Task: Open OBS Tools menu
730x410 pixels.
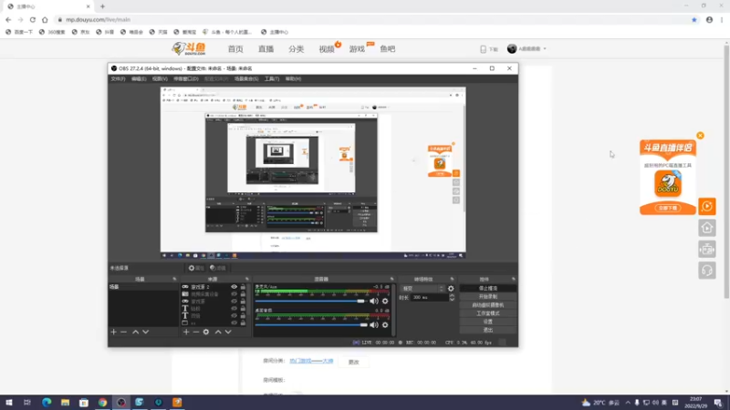Action: pyautogui.click(x=272, y=79)
